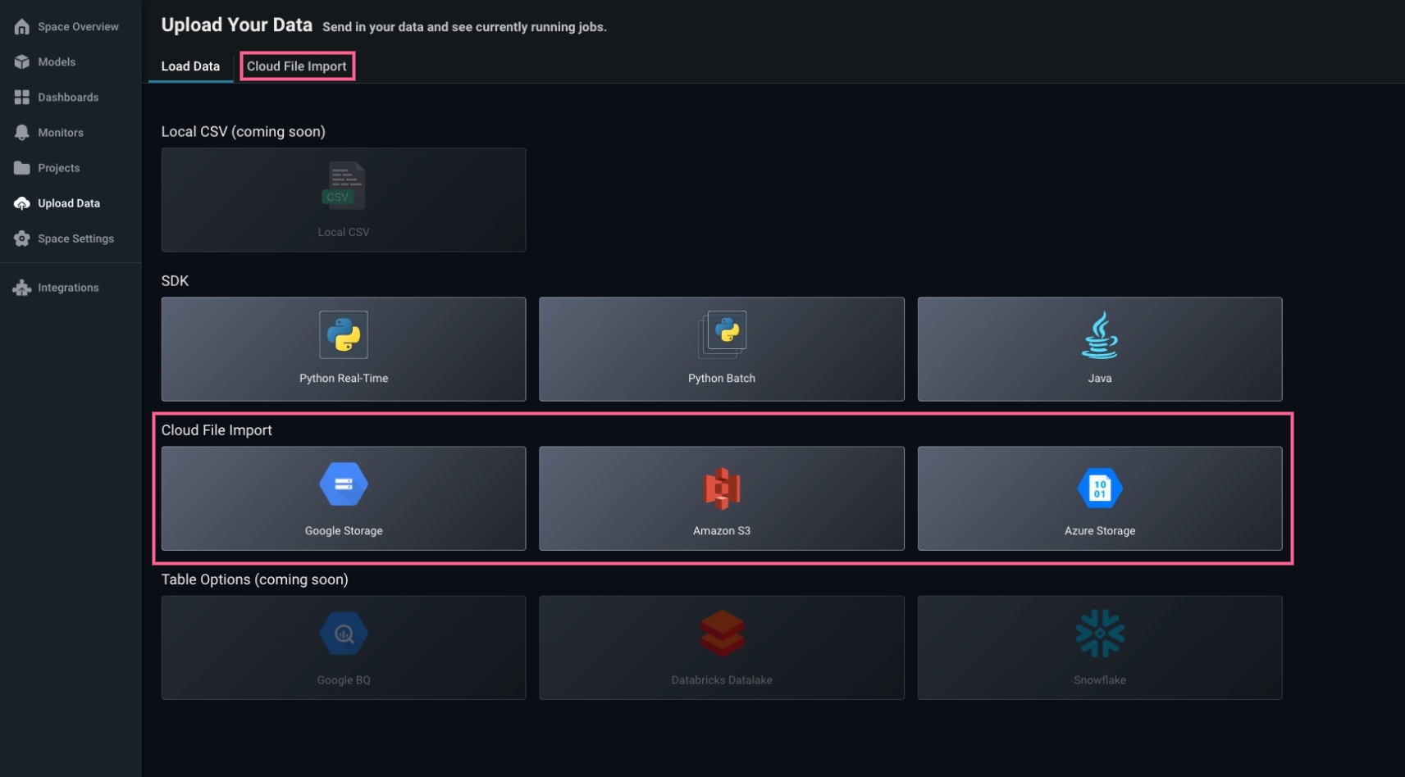Click the Google BQ card label
The height and width of the screenshot is (777, 1405).
click(344, 680)
